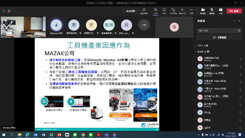Viewport: 245px width, 138px height.
Task: Click the Share content icon
Action: click(221, 11)
